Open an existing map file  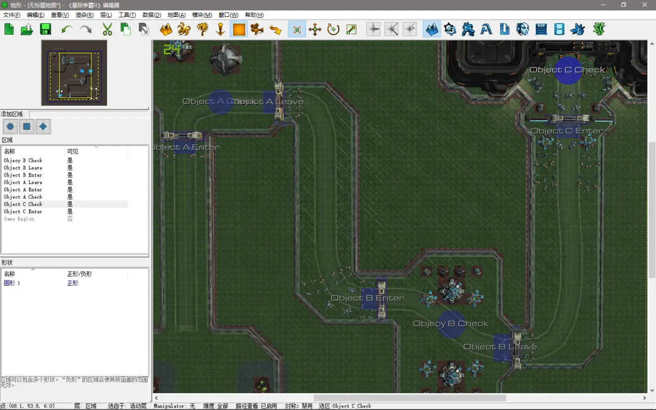[27, 29]
